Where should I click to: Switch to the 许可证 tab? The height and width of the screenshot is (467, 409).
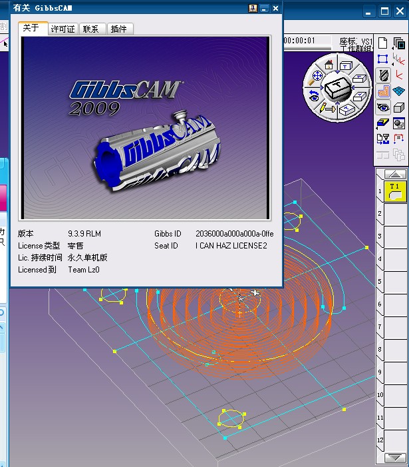[x=63, y=29]
